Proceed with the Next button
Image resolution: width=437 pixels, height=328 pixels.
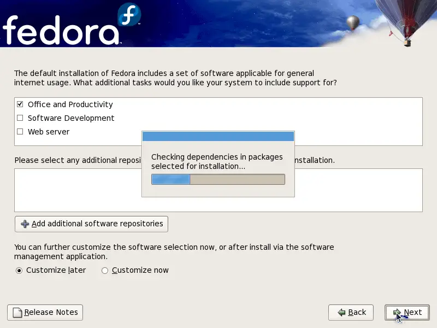pyautogui.click(x=407, y=312)
